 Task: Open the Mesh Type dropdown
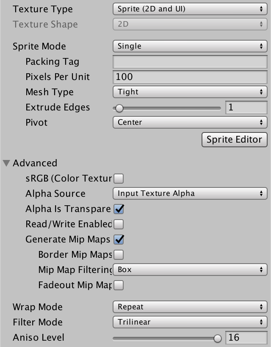190,92
